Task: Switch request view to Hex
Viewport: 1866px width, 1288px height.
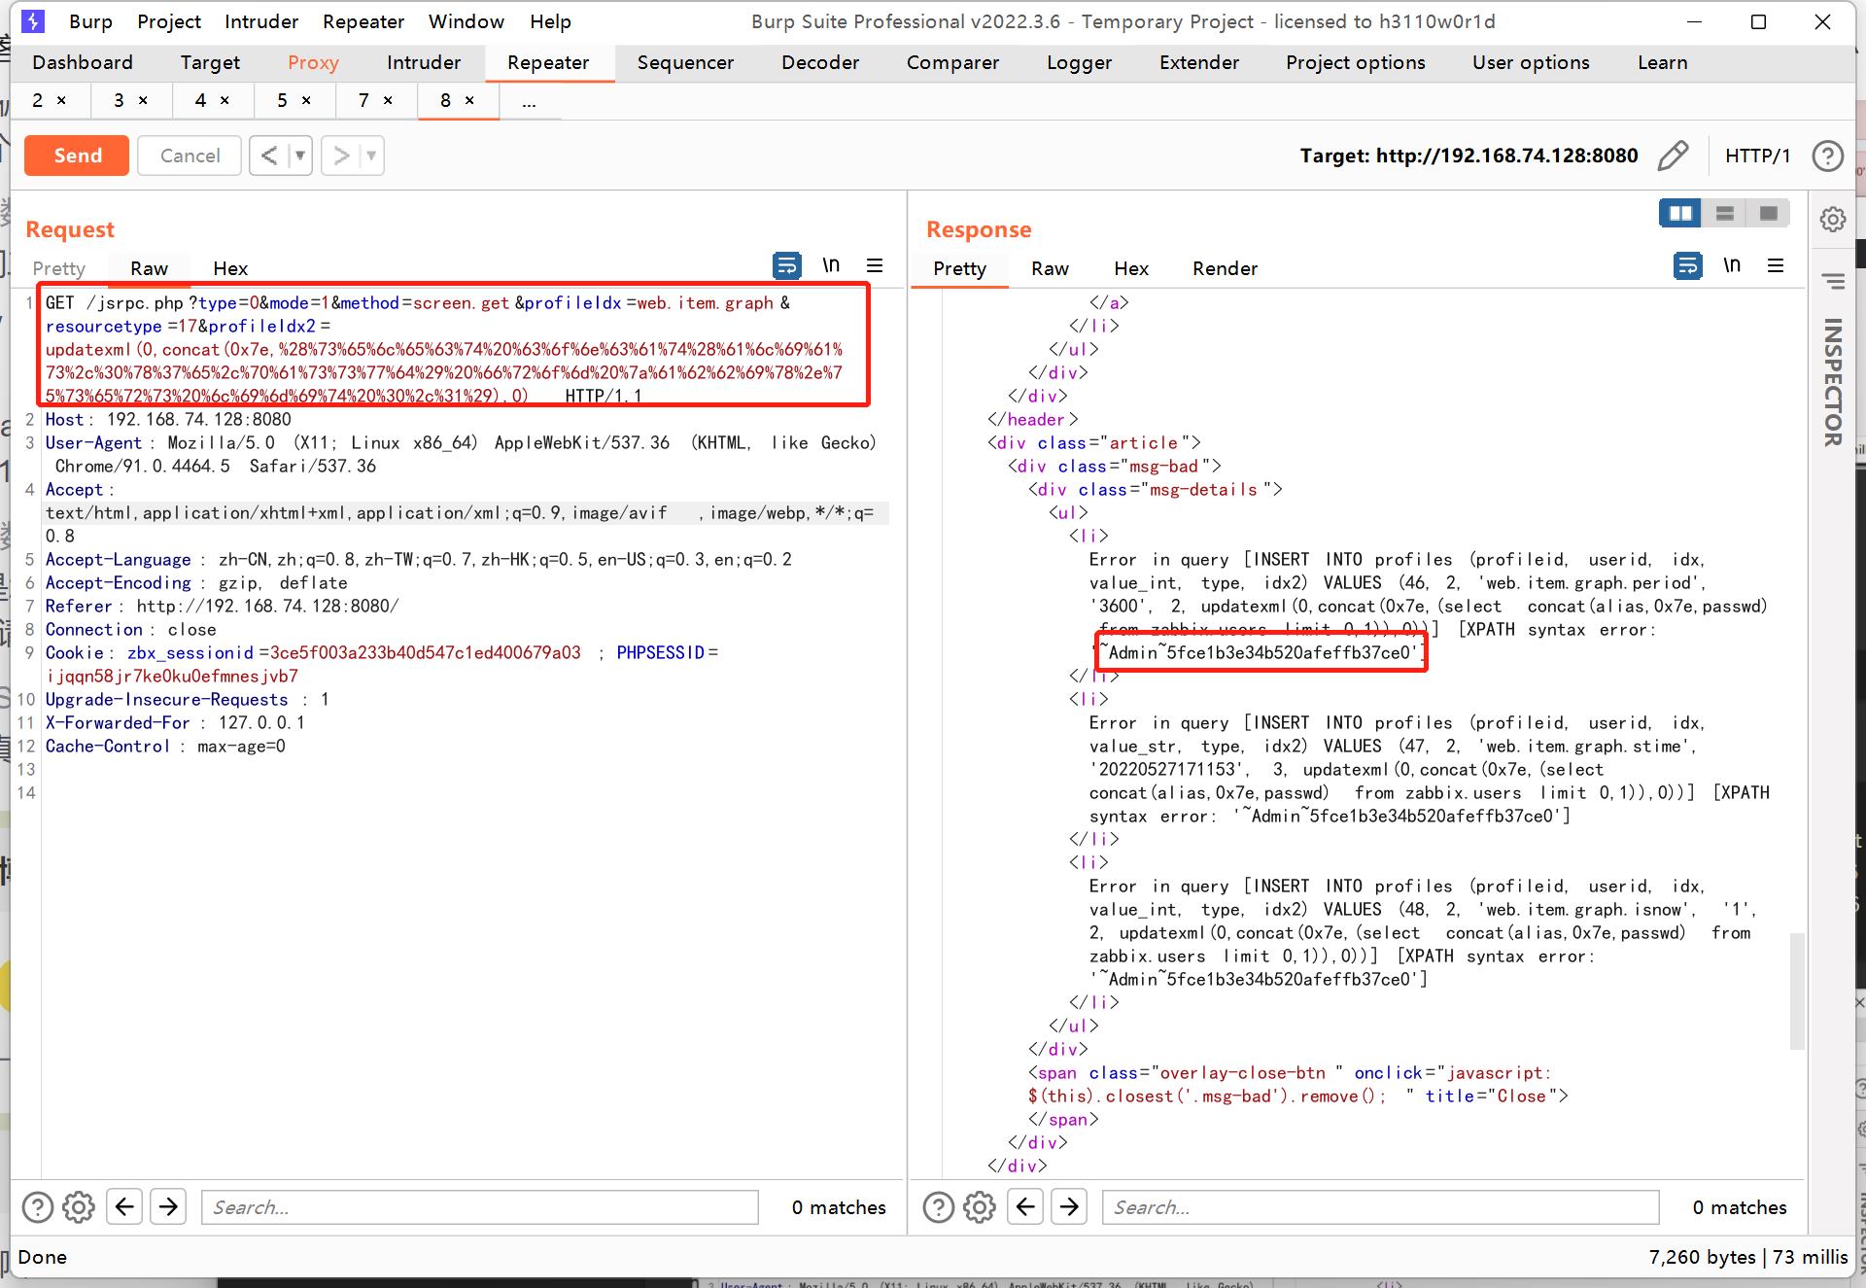Action: [x=230, y=268]
